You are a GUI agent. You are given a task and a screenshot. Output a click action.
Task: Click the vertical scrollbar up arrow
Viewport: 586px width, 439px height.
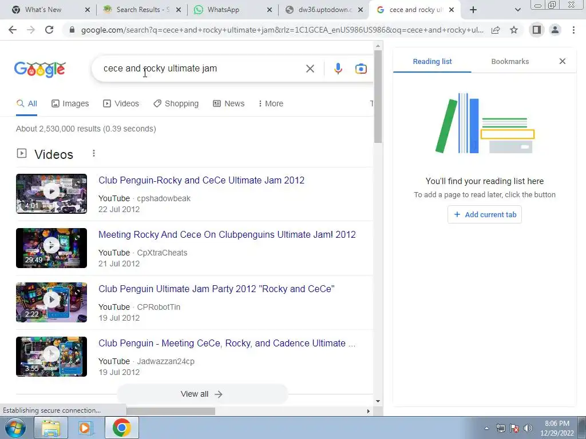[x=378, y=46]
